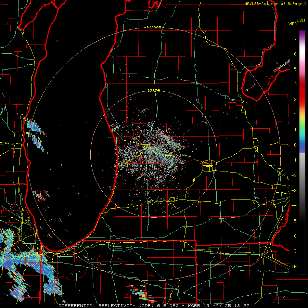Screen dimensions: 308x308
Task: Click the Differential Reflectivity footer caption
Action: tap(154, 306)
